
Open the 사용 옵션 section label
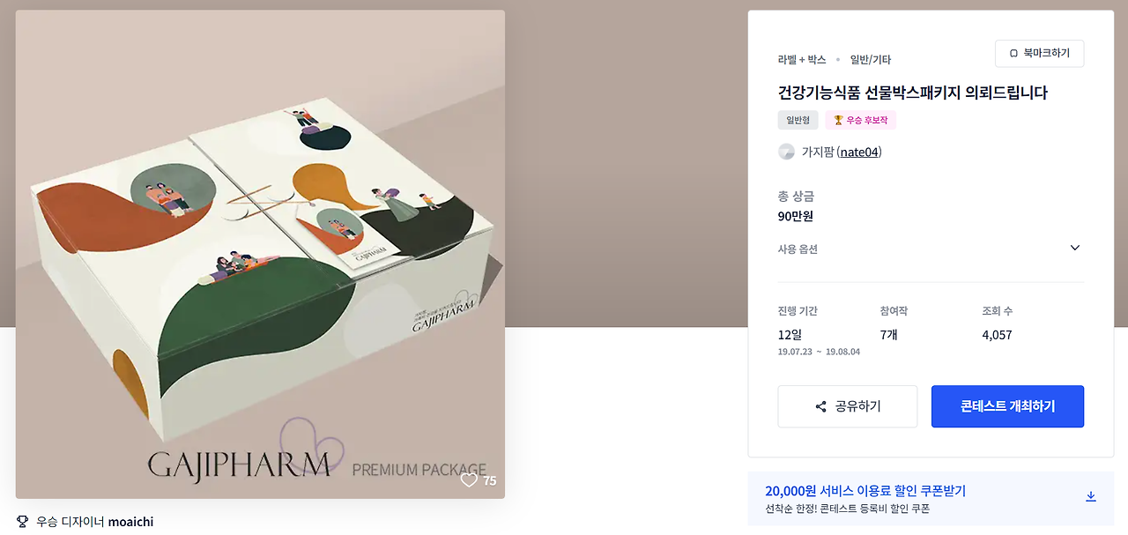point(798,249)
